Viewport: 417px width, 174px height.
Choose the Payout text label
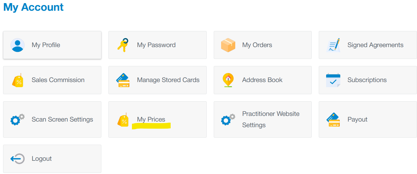click(357, 120)
